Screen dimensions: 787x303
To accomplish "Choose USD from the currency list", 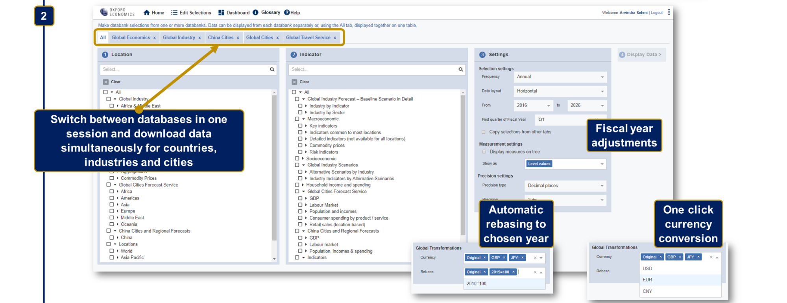I will (680, 268).
